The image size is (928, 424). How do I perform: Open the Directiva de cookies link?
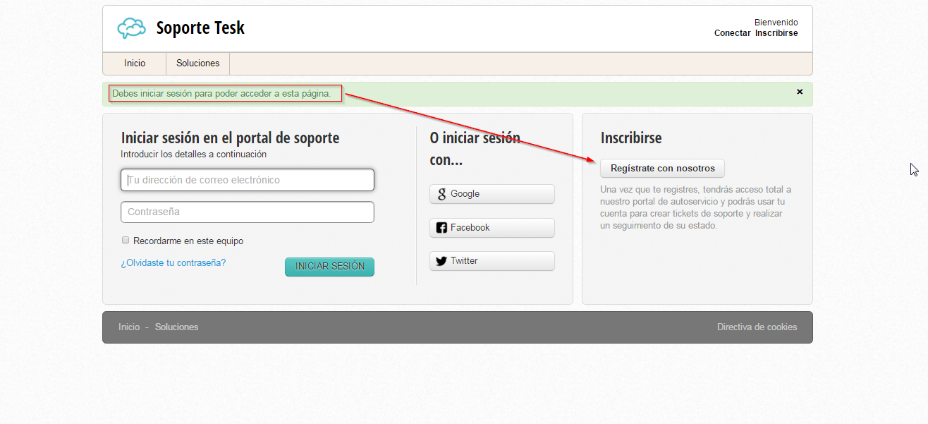(x=757, y=327)
